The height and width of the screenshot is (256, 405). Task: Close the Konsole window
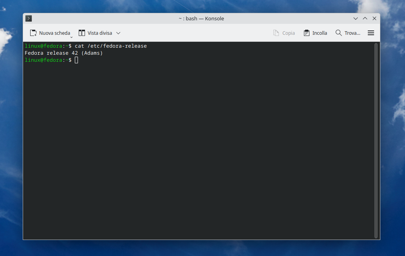374,18
